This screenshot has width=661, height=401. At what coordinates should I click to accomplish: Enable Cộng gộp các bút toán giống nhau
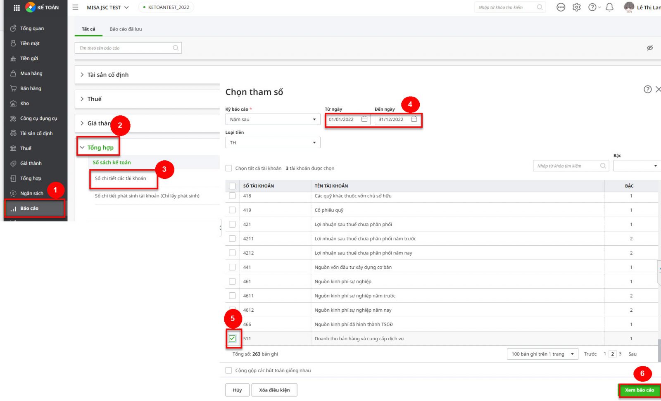(x=229, y=370)
